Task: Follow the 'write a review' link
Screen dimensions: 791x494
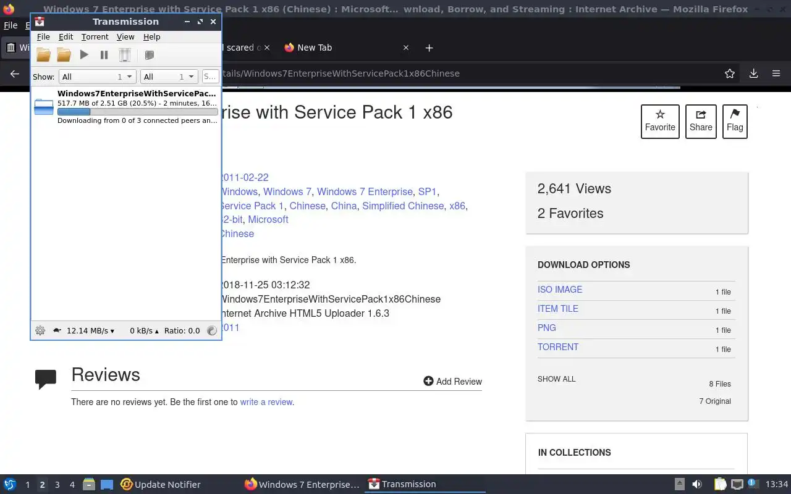Action: [x=266, y=402]
